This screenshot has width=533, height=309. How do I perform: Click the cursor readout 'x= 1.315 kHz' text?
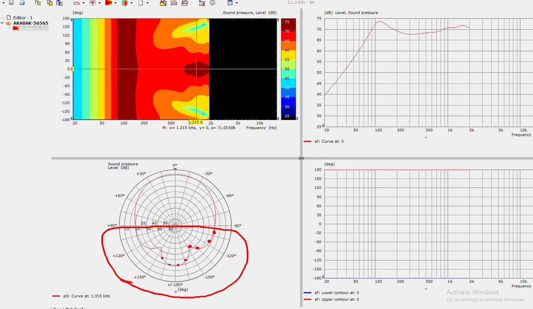pos(183,128)
